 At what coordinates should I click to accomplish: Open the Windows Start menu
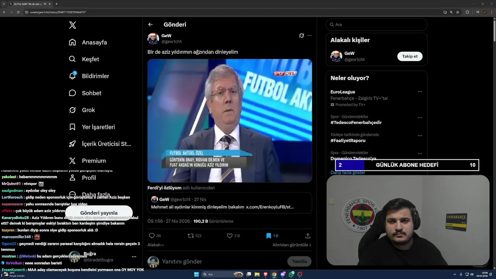196,274
